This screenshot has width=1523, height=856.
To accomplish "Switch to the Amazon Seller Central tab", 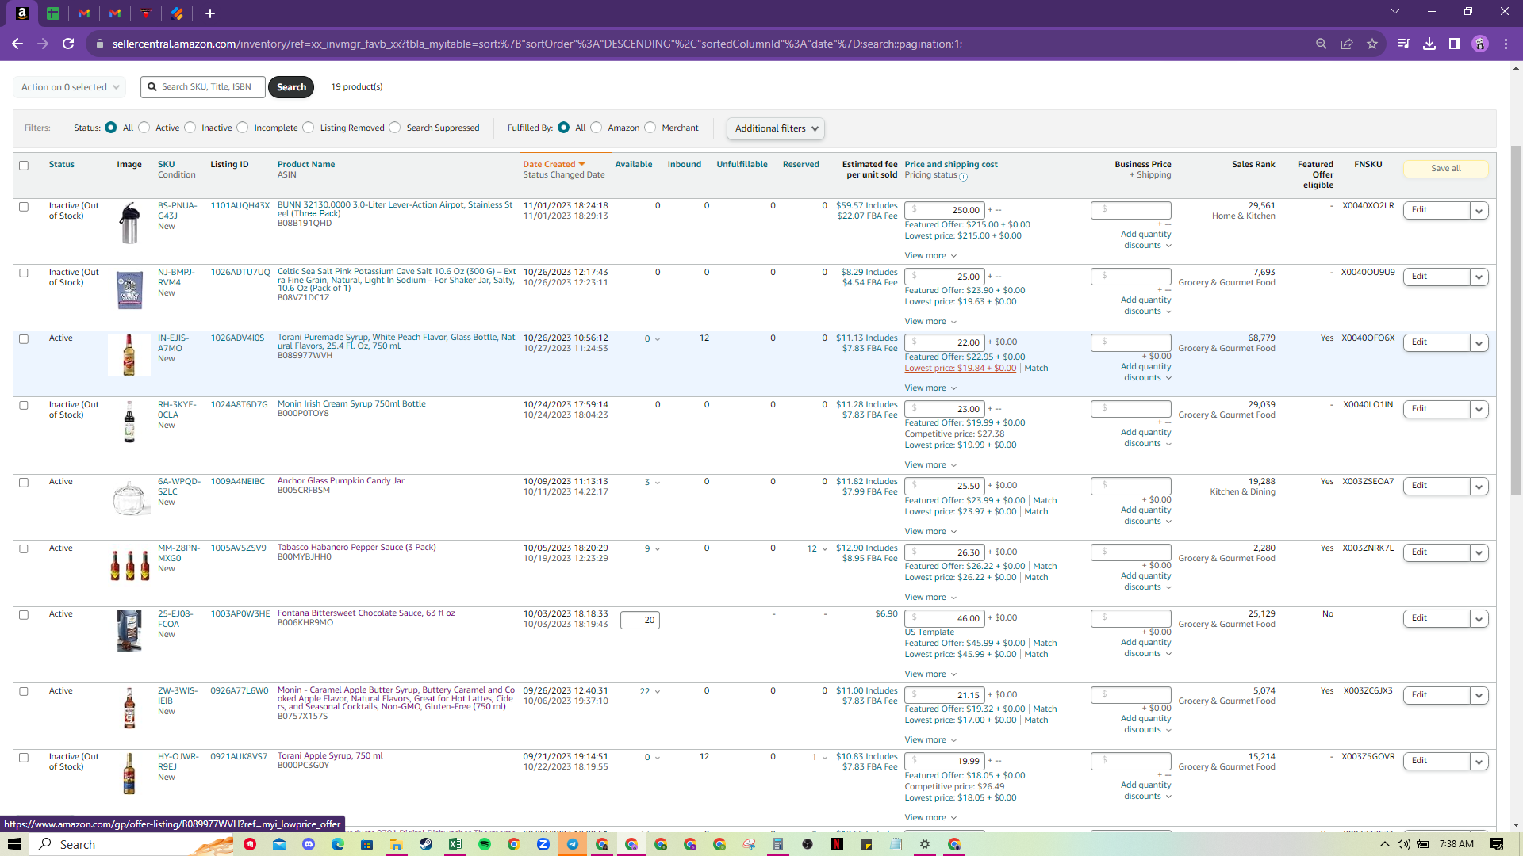I will tap(22, 13).
